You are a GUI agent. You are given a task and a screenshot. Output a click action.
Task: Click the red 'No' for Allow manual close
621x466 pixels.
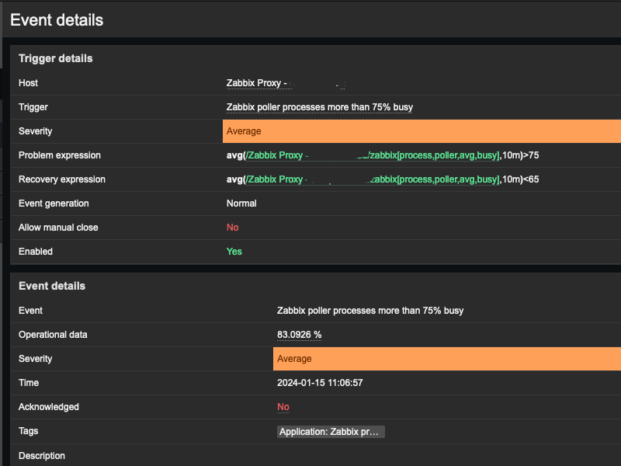(232, 228)
